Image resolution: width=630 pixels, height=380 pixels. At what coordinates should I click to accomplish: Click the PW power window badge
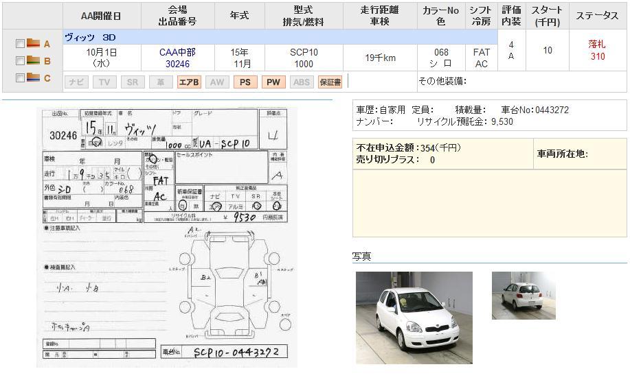point(273,82)
